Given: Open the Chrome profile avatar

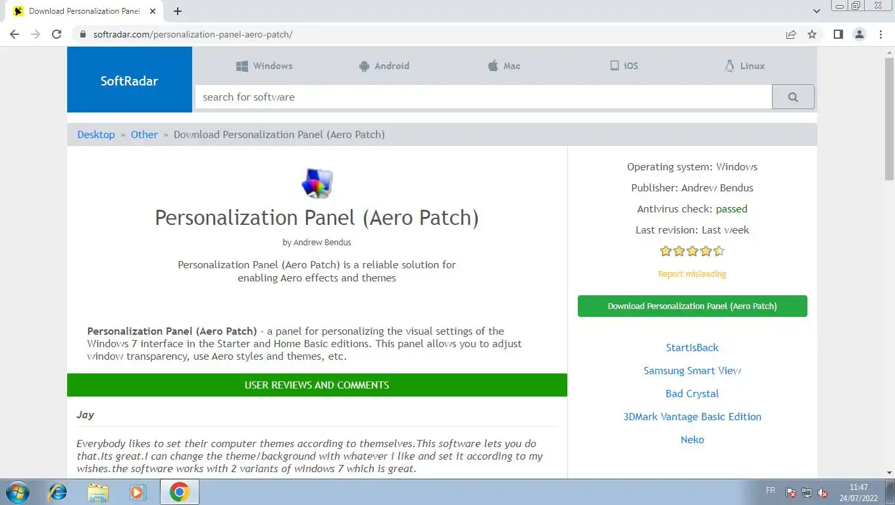Looking at the screenshot, I should [x=859, y=34].
